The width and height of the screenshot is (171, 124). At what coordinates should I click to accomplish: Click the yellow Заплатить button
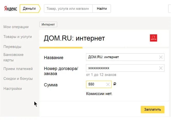pos(152,109)
